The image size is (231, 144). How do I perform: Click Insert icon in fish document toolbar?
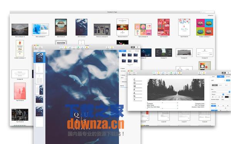[62, 47]
